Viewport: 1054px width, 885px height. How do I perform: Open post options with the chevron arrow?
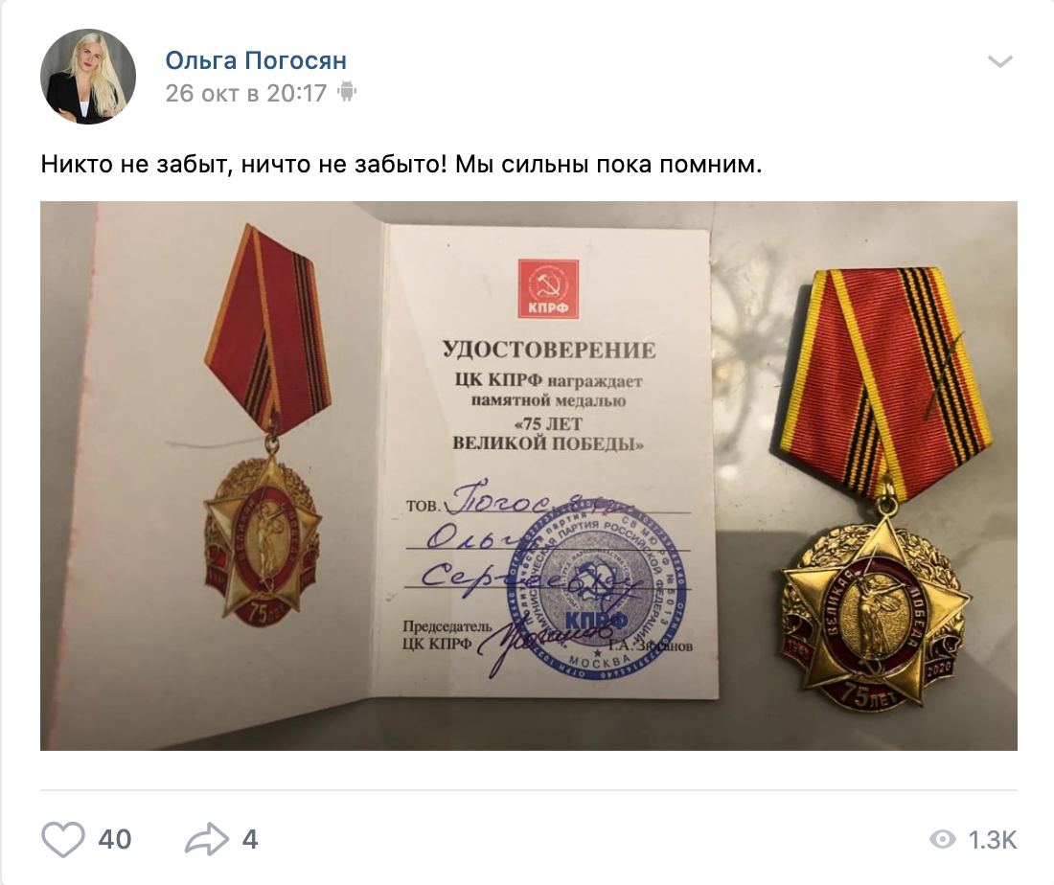coord(1000,62)
